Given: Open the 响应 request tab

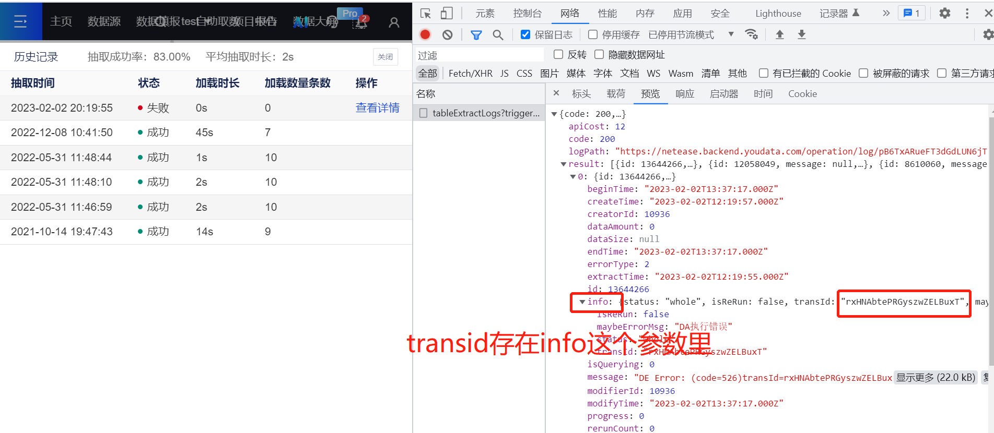Looking at the screenshot, I should click(685, 93).
